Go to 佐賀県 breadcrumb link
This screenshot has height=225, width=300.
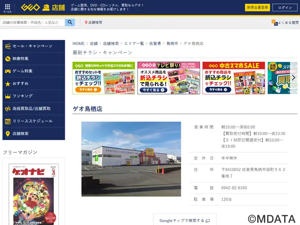[155, 43]
